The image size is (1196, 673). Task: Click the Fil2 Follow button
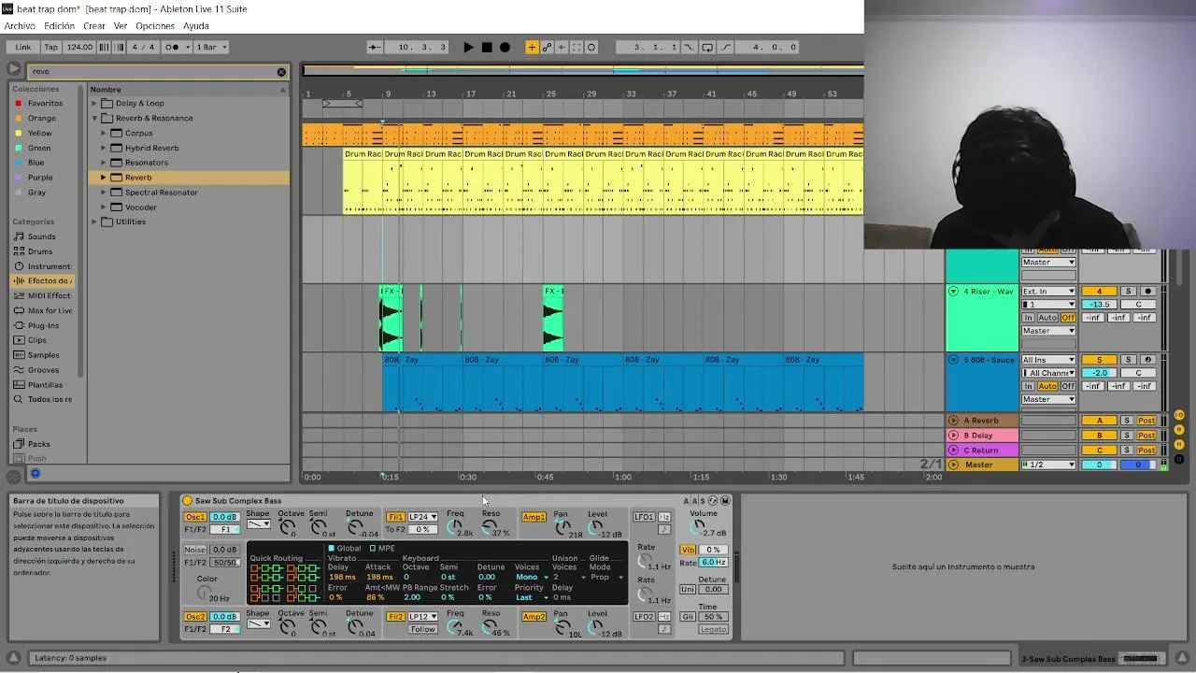pyautogui.click(x=422, y=629)
